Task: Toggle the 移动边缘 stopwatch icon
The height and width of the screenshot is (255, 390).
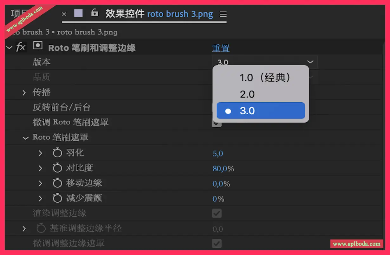Action: (57, 183)
